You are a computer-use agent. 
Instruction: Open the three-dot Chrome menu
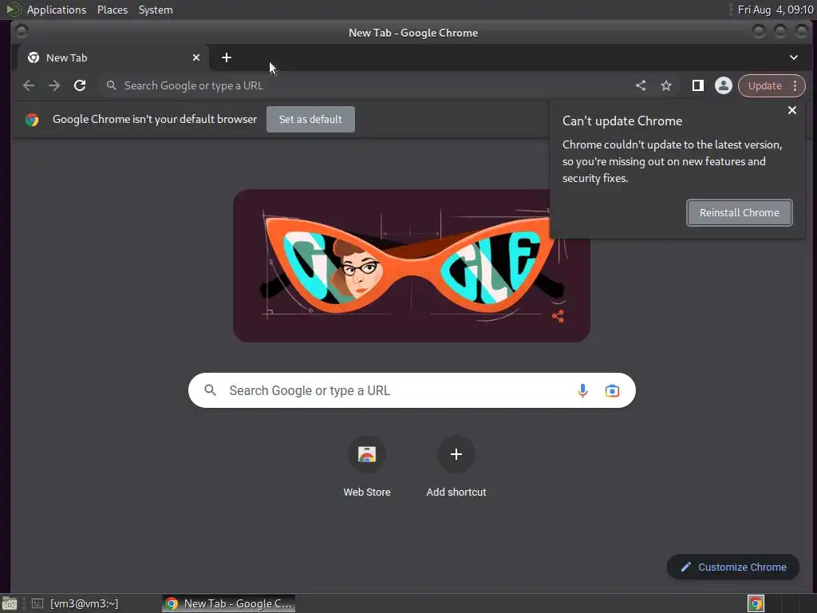795,85
